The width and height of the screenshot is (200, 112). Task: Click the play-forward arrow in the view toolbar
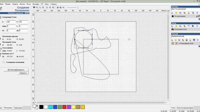coord(57,7)
